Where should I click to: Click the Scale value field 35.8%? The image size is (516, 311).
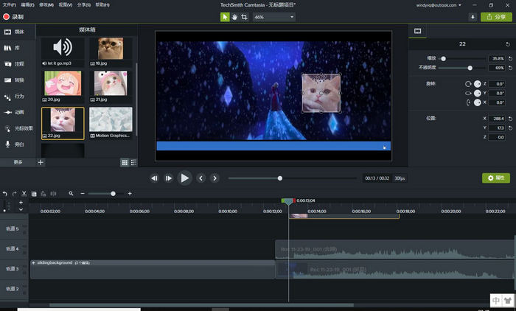(498, 58)
